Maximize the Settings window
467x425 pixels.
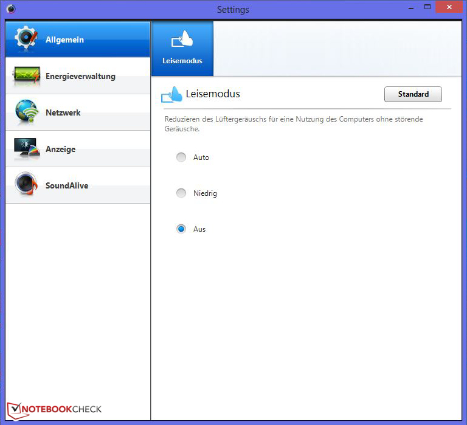427,7
